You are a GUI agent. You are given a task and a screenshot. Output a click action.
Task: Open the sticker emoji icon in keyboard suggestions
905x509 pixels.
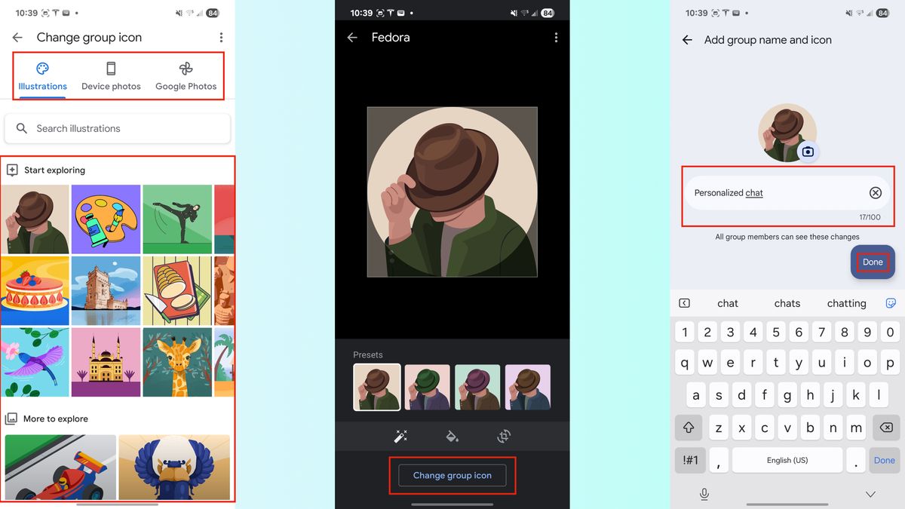pyautogui.click(x=891, y=303)
